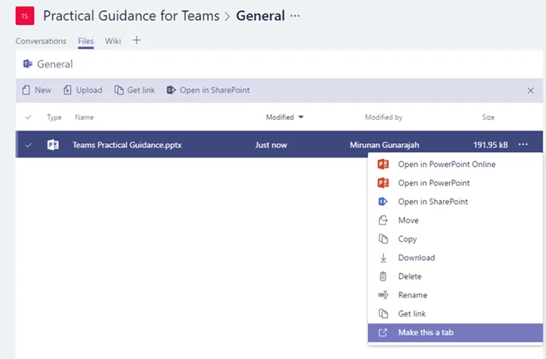Viewport: 546px width, 359px height.
Task: Open the Wiki tab
Action: [113, 41]
